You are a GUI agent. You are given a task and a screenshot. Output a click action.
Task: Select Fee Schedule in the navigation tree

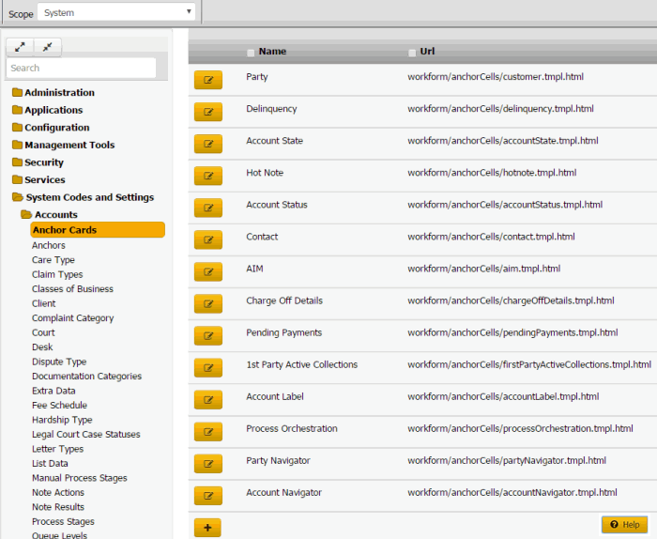[x=59, y=406]
